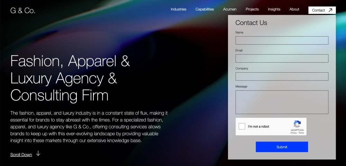The width and height of the screenshot is (346, 166).
Task: Click the down arrow next to Scroll Down
Action: point(38,154)
